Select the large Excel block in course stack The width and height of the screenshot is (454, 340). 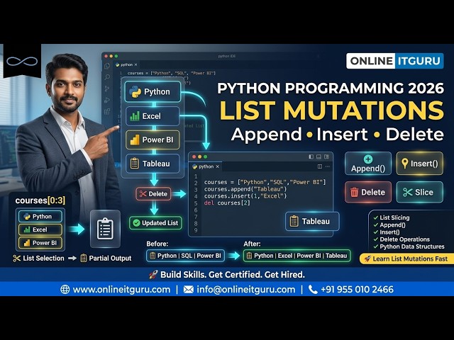coord(153,116)
